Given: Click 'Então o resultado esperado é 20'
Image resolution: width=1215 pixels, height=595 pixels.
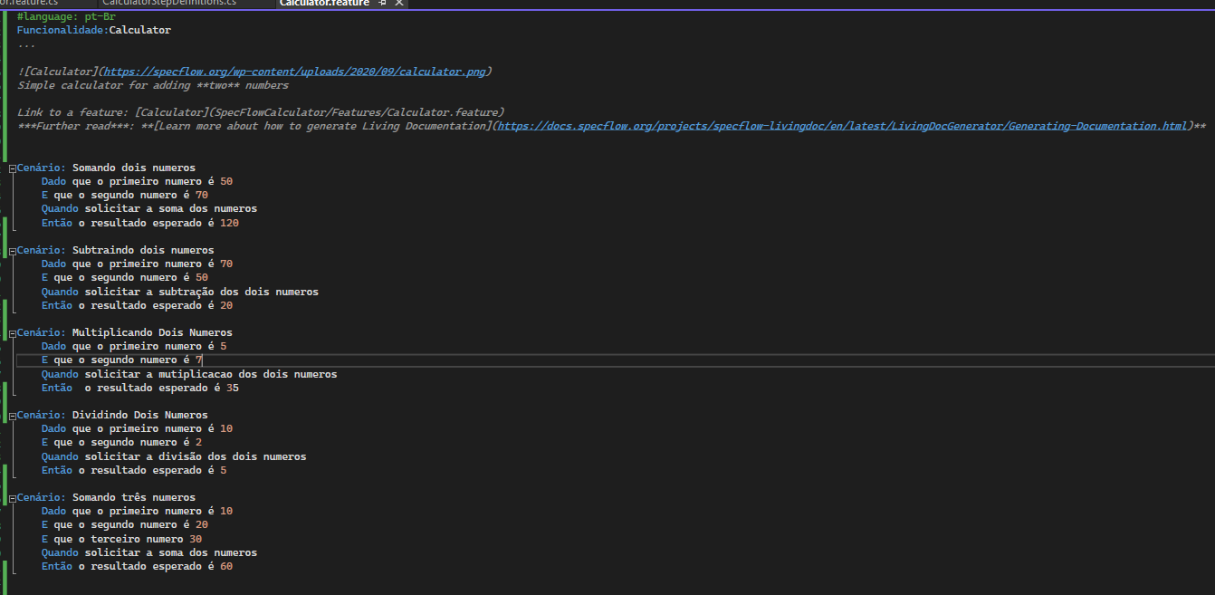Looking at the screenshot, I should coord(137,305).
